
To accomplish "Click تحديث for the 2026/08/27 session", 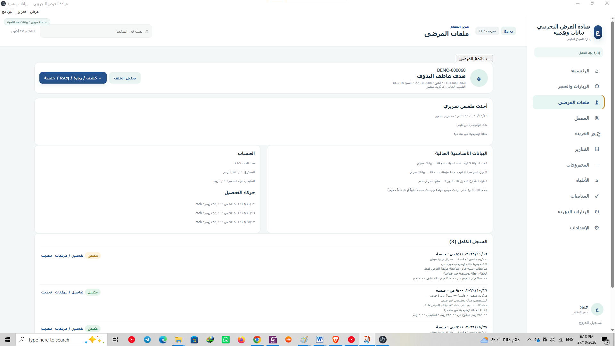I will [x=46, y=329].
